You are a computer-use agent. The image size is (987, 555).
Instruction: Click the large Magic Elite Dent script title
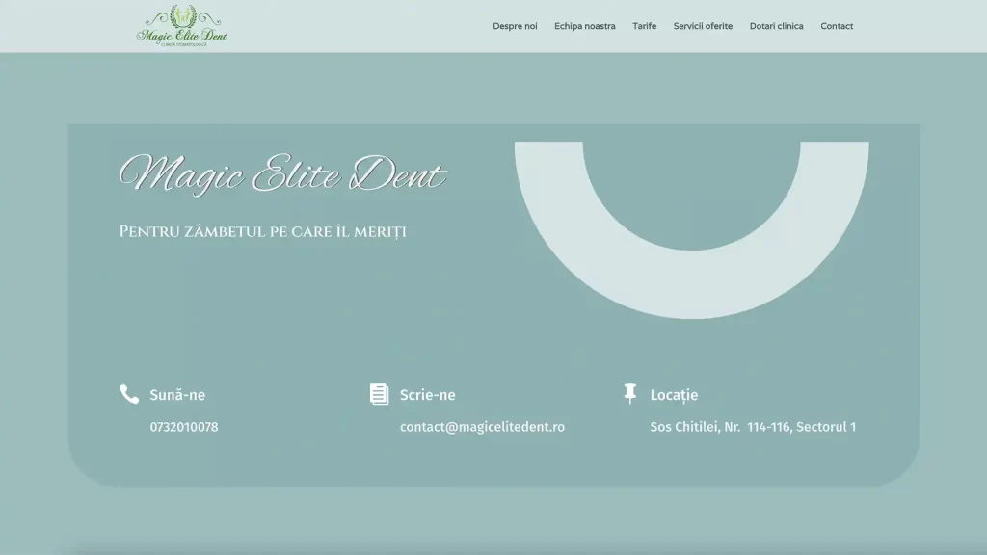(281, 176)
